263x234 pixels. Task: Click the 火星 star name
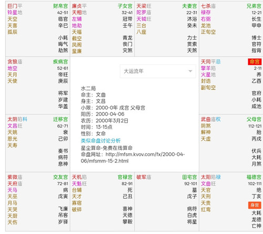(206, 75)
